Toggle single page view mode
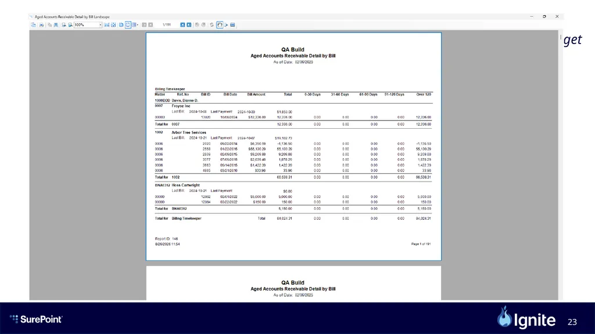 point(121,25)
